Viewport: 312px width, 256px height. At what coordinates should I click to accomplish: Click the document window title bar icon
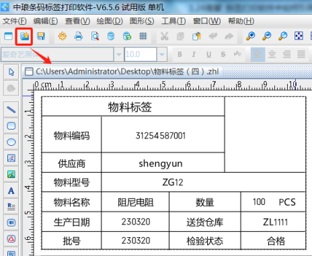(29, 72)
